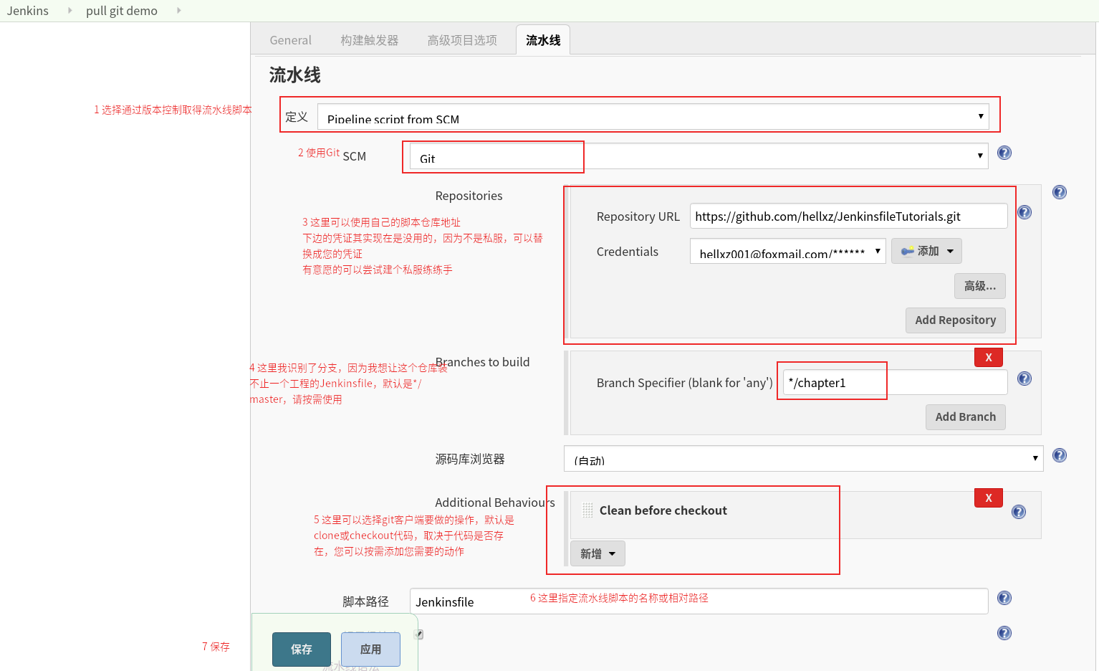Open help icon for 脚本路径 field
This screenshot has width=1099, height=671.
1004,598
